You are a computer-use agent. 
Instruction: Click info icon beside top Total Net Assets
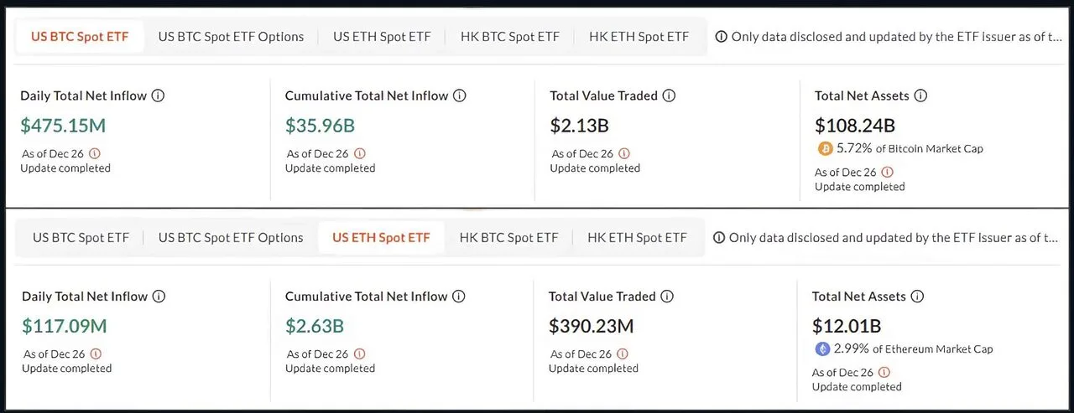[920, 96]
